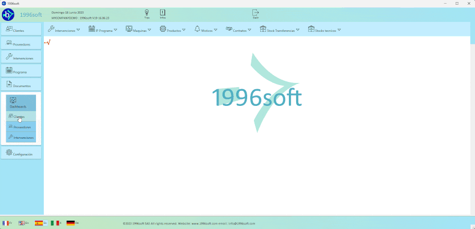Screen dimensions: 475x229
Task: Open the Programa calendar sidebar button
Action: click(21, 70)
